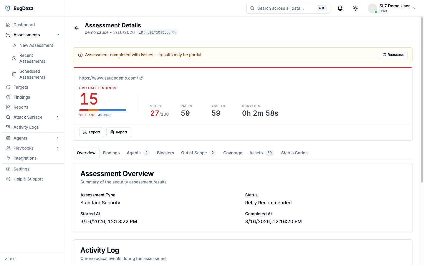Open Scheduled Assessments calendar item
Viewport: 424px width, 265px height.
(x=33, y=74)
